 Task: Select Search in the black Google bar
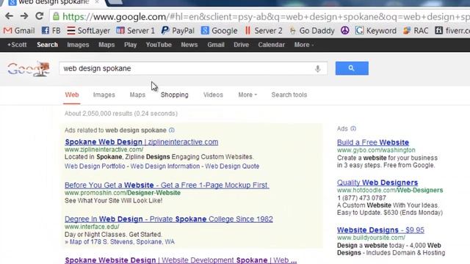click(47, 45)
